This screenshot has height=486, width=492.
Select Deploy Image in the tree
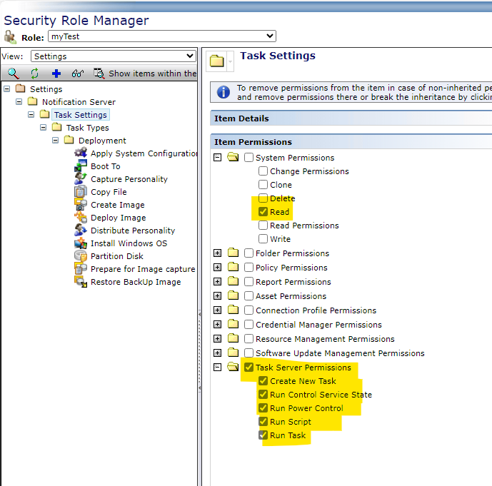coord(118,218)
